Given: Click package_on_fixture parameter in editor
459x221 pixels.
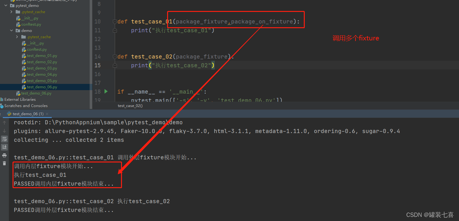Looking at the screenshot, I should (x=262, y=22).
